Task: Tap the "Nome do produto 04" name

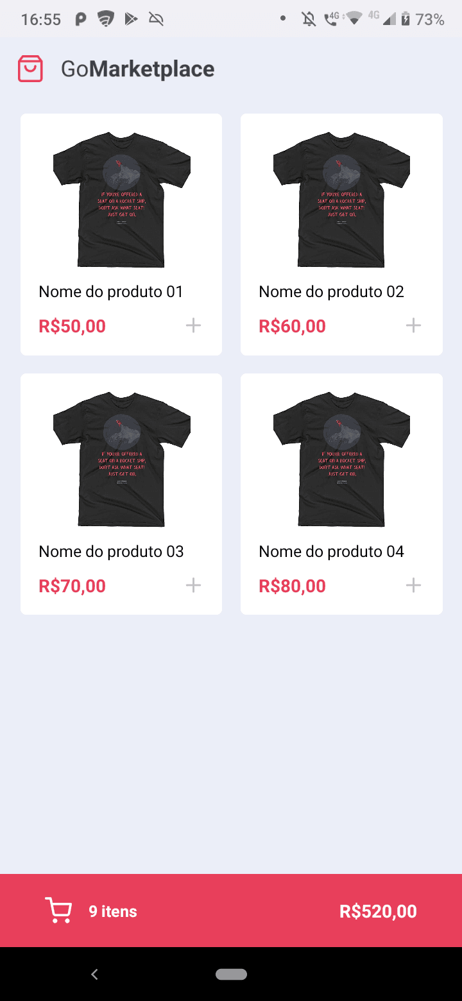Action: click(x=331, y=552)
